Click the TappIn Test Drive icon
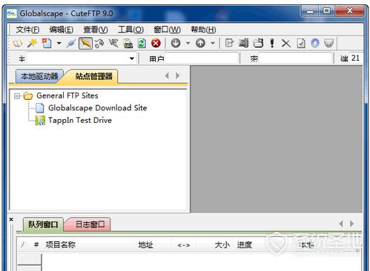 (x=40, y=121)
